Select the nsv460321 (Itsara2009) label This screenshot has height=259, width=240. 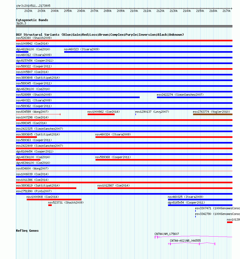click(x=34, y=100)
